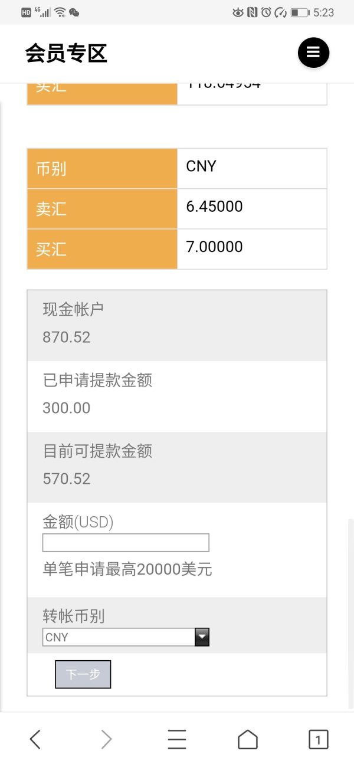Expand the 转帐币别 CNY dropdown
The image size is (354, 767).
[x=119, y=637]
